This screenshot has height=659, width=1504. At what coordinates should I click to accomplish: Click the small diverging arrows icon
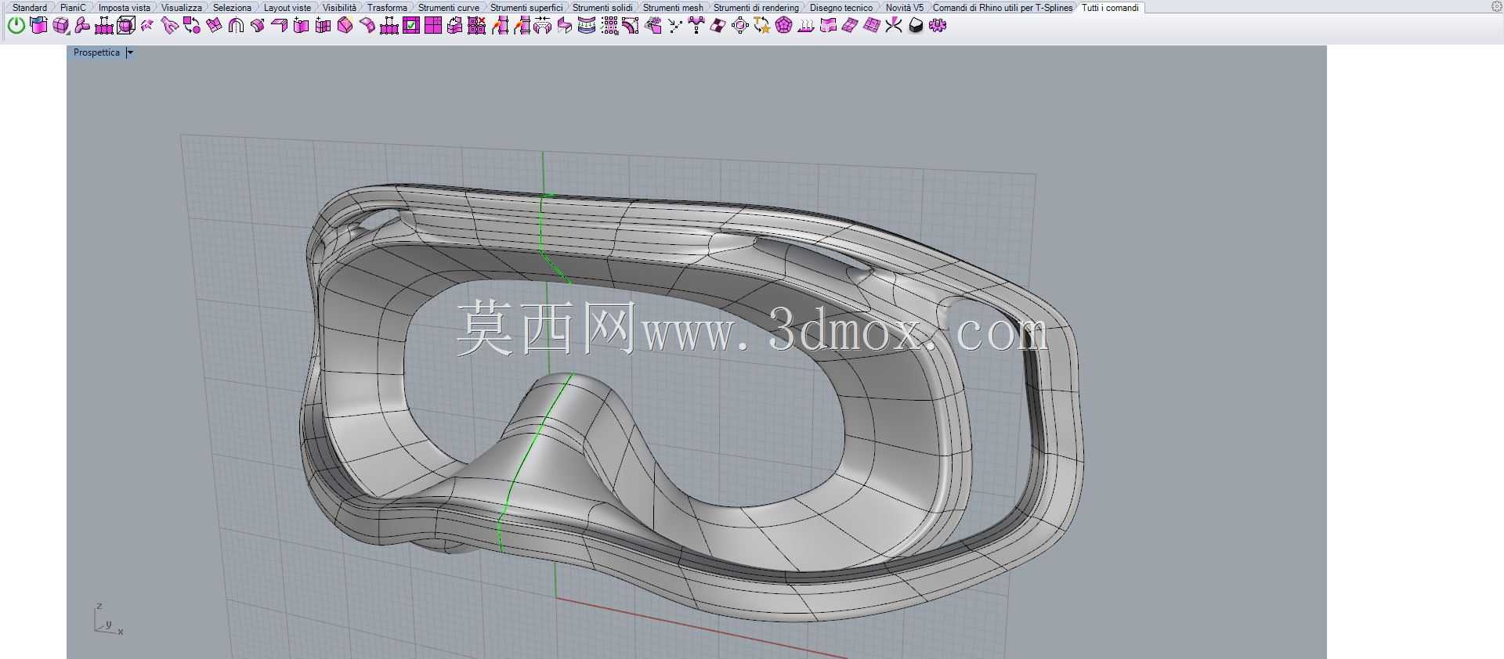pos(147,26)
